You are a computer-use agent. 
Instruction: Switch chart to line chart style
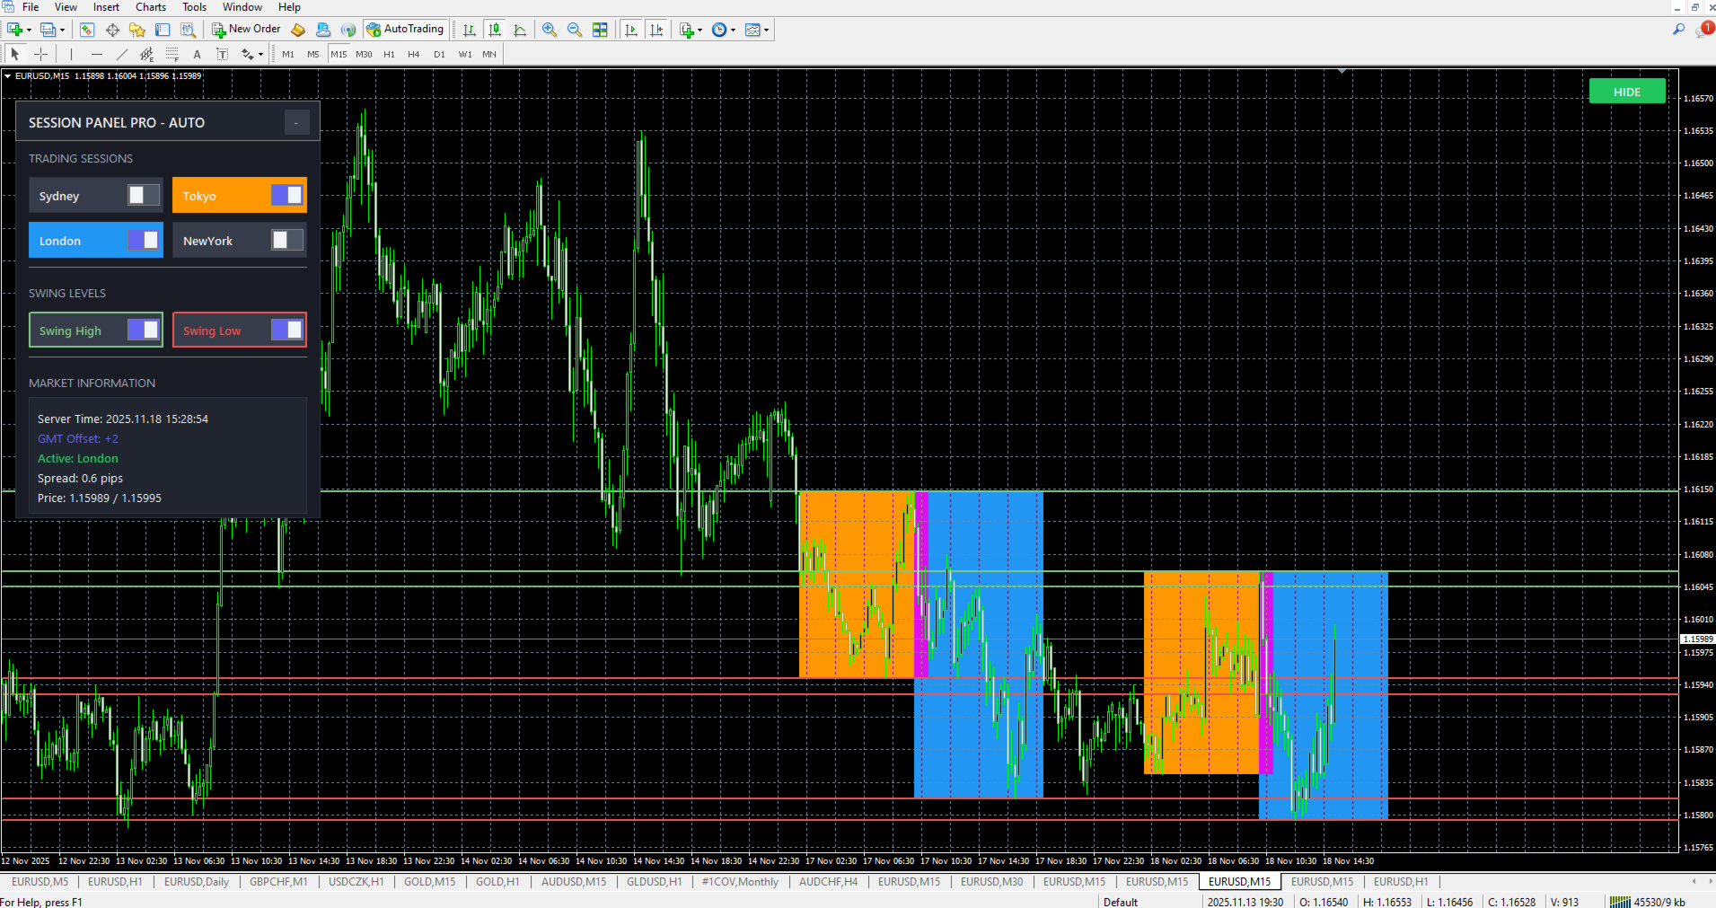pos(520,30)
